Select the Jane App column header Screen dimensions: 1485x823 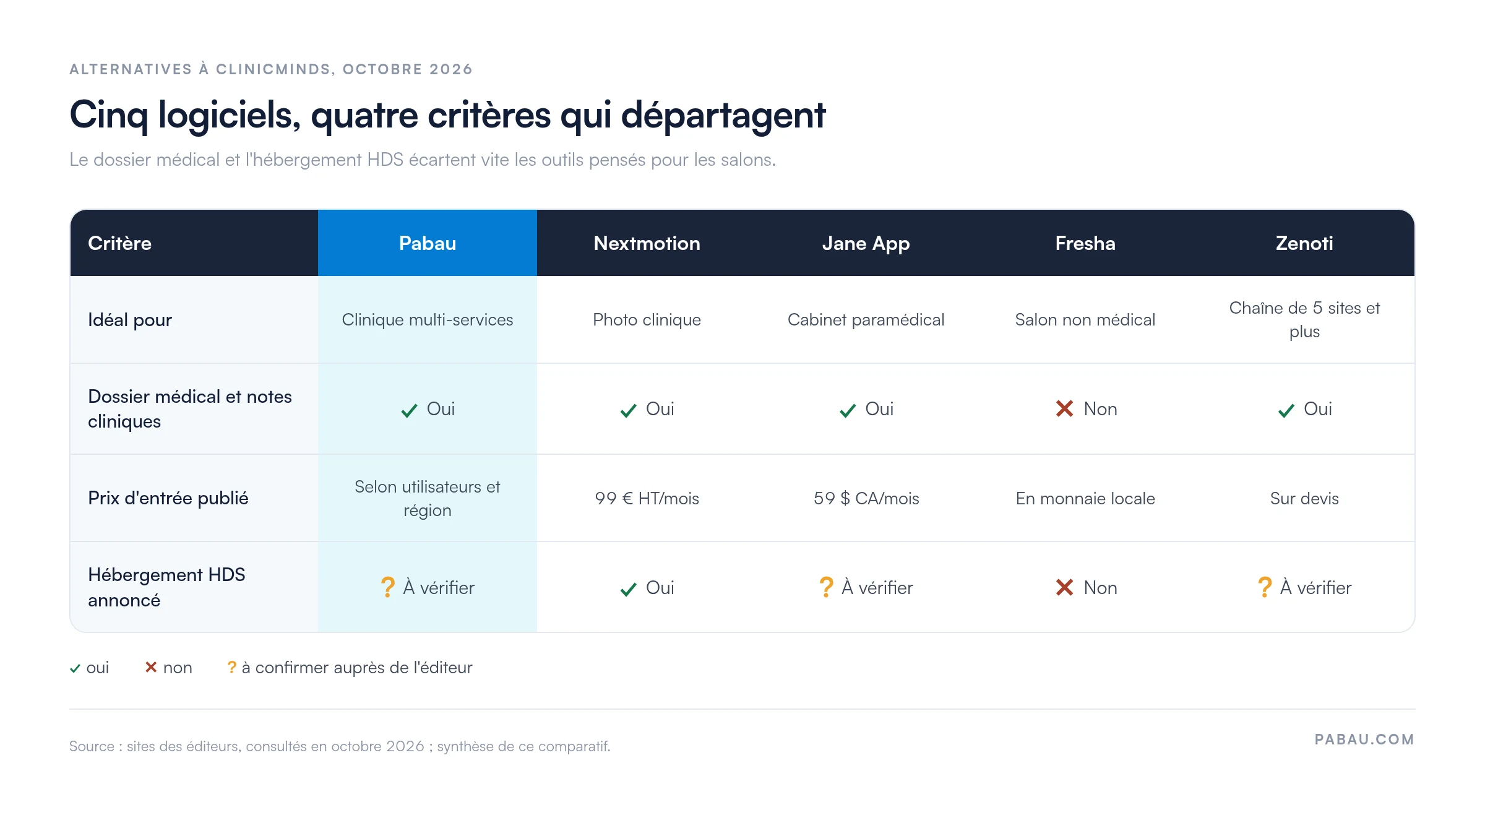click(x=866, y=243)
